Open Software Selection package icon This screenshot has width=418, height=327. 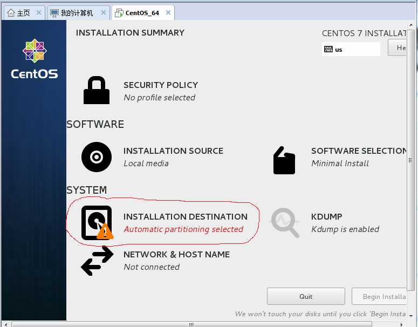pos(284,160)
